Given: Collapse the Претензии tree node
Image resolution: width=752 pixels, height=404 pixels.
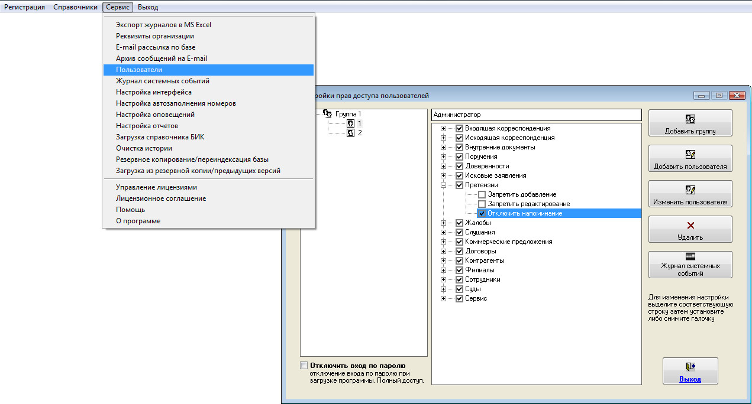Looking at the screenshot, I should point(443,185).
